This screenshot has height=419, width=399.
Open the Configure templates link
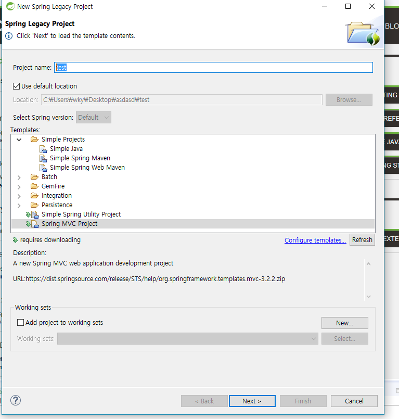pos(315,240)
